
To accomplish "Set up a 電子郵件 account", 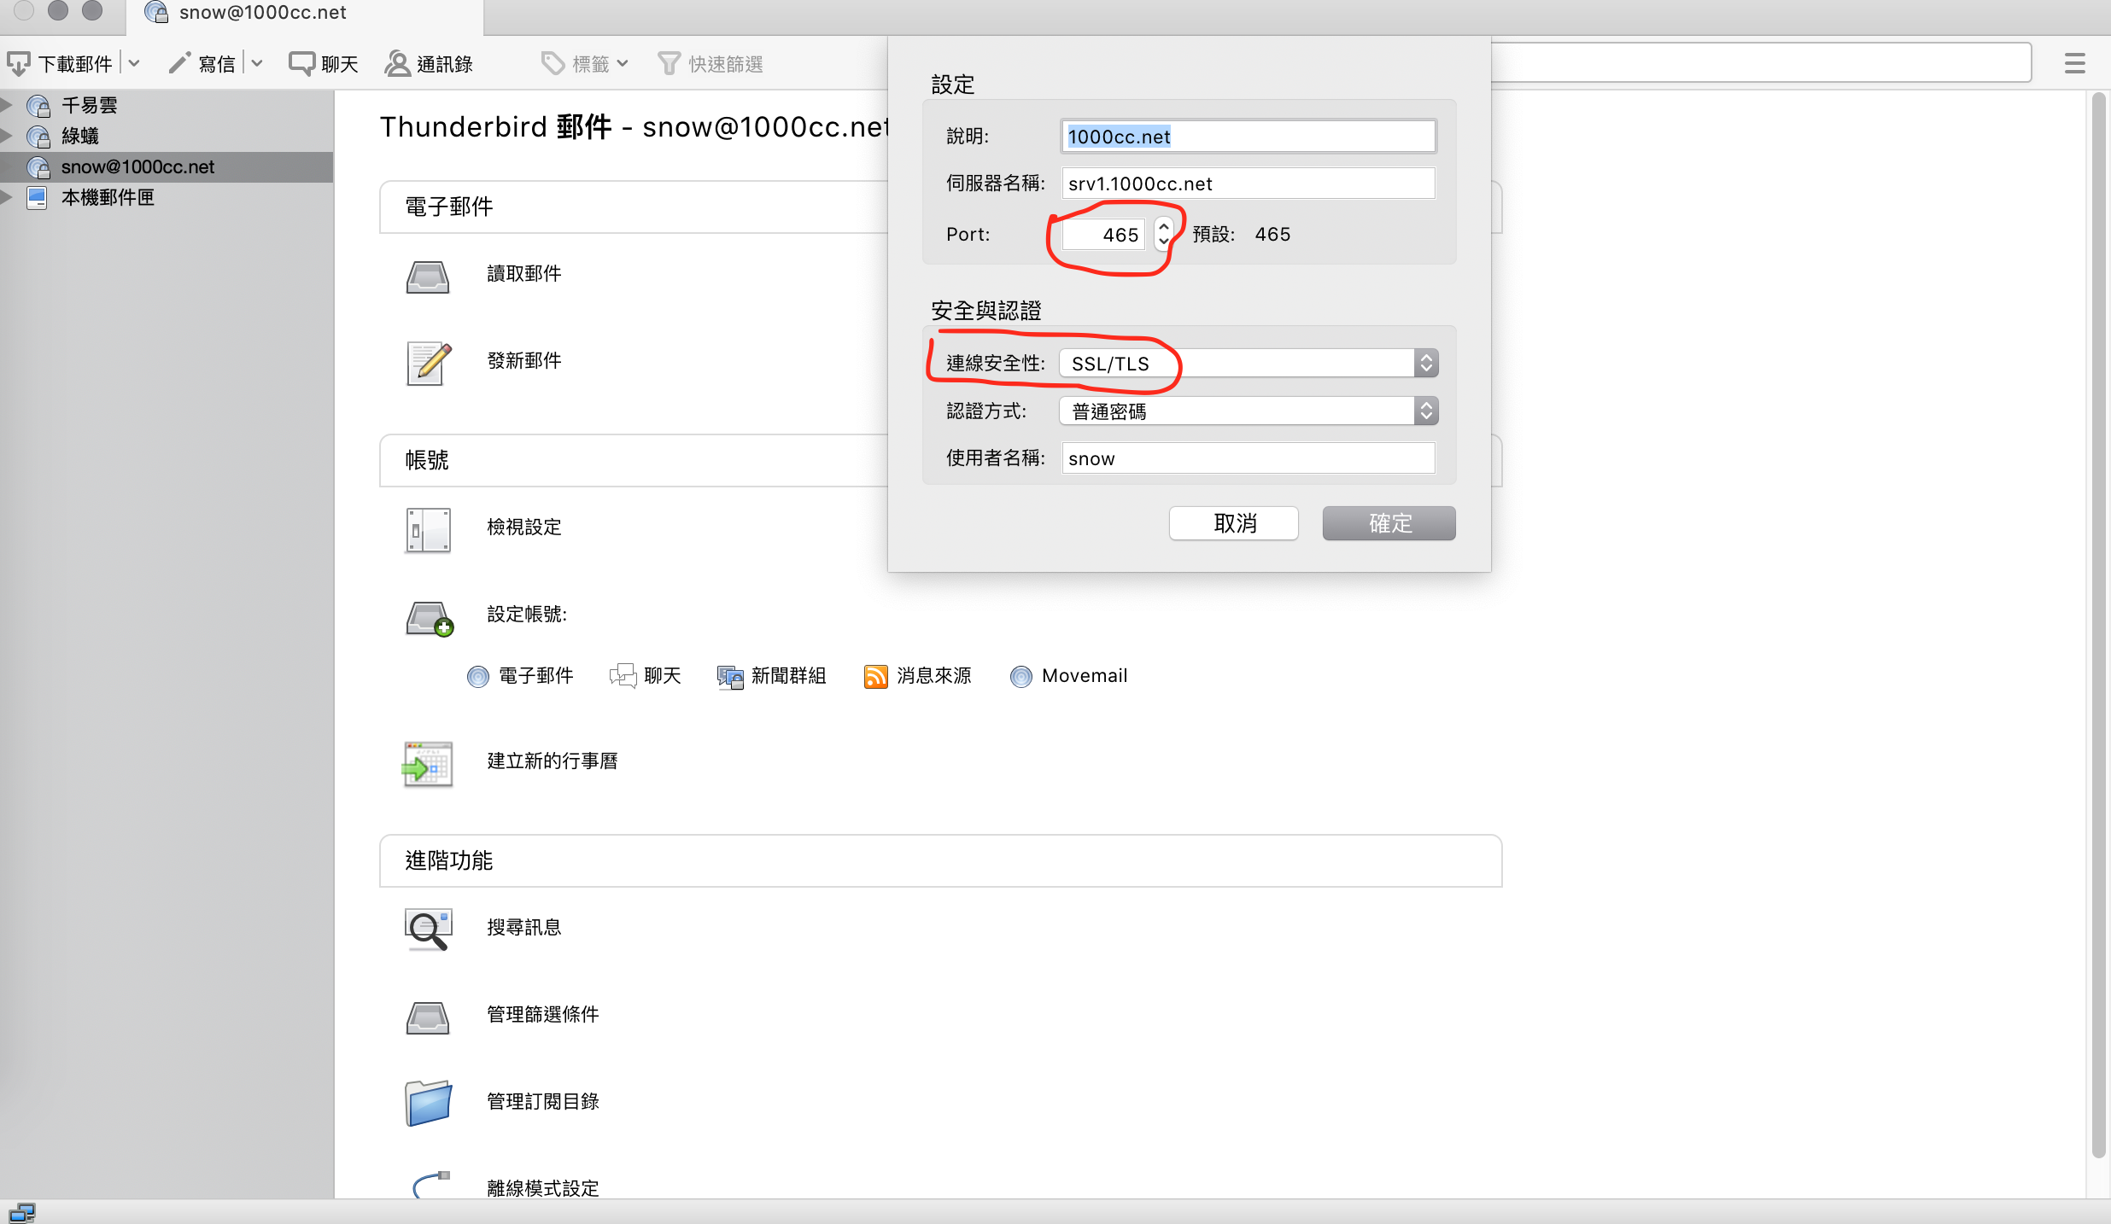I will tap(535, 675).
